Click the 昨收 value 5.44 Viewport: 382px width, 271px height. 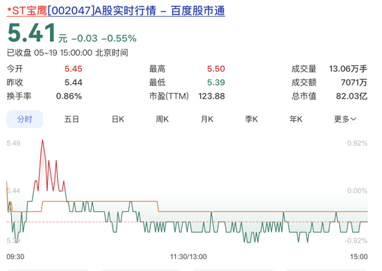click(x=74, y=83)
